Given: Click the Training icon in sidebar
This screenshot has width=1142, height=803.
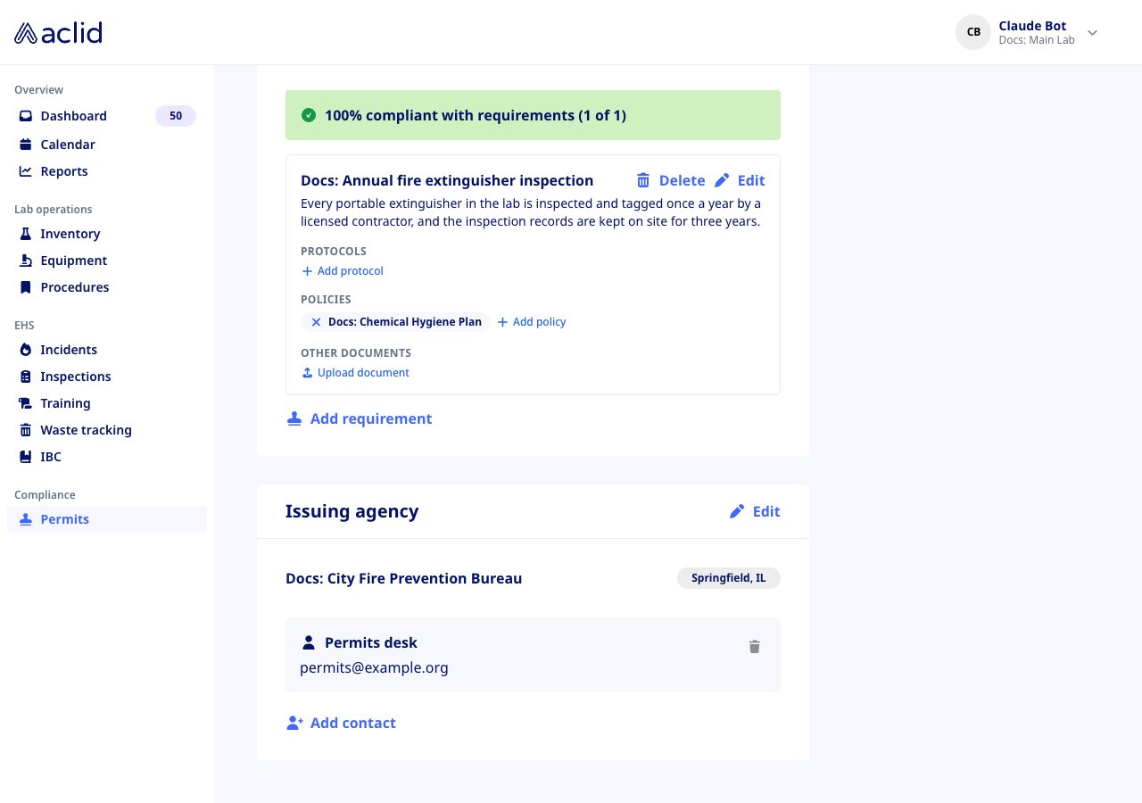Looking at the screenshot, I should click(x=26, y=403).
